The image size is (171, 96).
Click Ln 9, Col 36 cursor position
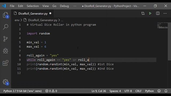99,91
